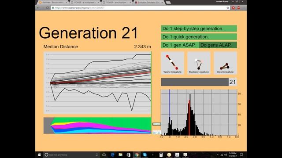The image size is (282, 158).
Task: Switch to the first POWER browser tab
Action: (x=85, y=3)
